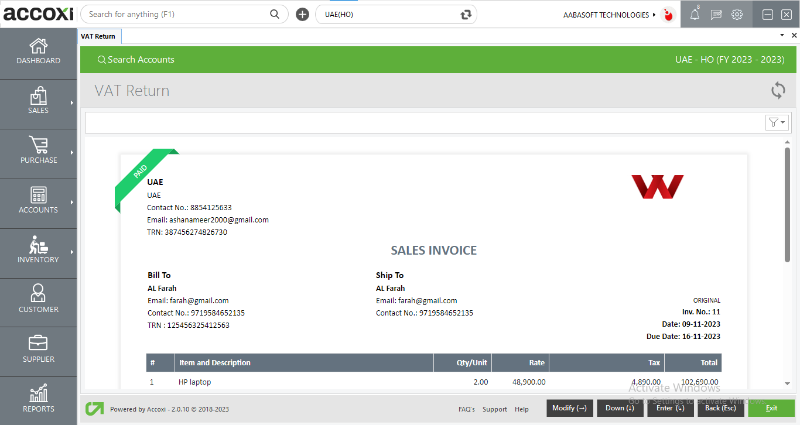
Task: Open the Inventory module
Action: tap(38, 251)
